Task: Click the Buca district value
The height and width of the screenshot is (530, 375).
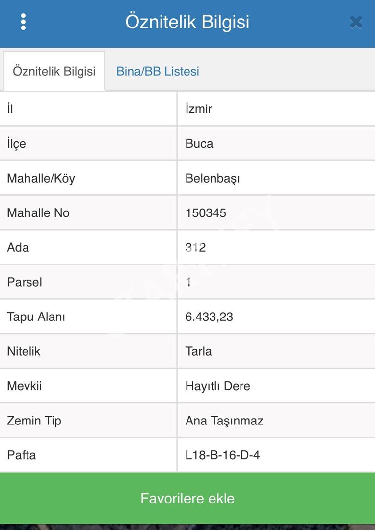Action: (199, 144)
